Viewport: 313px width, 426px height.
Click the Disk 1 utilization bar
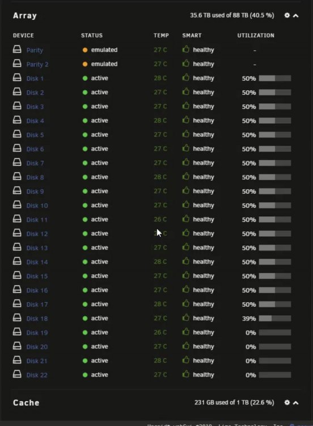[x=275, y=78]
